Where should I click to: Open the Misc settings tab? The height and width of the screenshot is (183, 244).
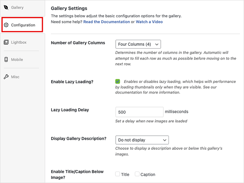pos(15,77)
